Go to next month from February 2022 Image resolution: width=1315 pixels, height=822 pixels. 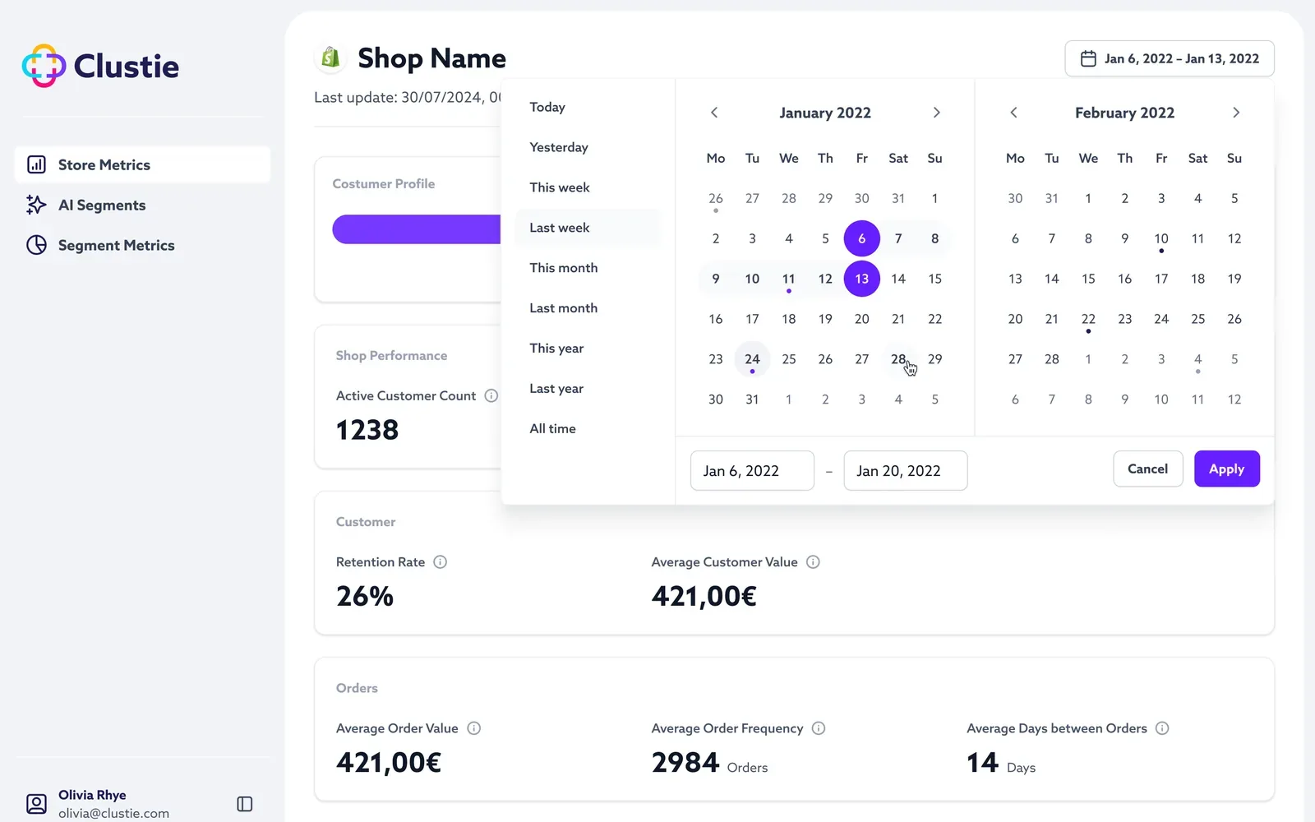(x=1236, y=113)
